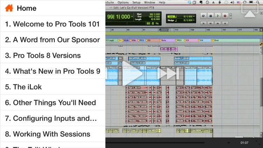
Task: Toggle lower small box beside Record button
Action: 231,18
